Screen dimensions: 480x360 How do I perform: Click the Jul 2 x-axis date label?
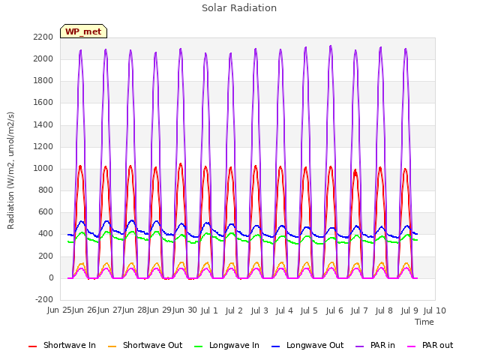point(234,311)
